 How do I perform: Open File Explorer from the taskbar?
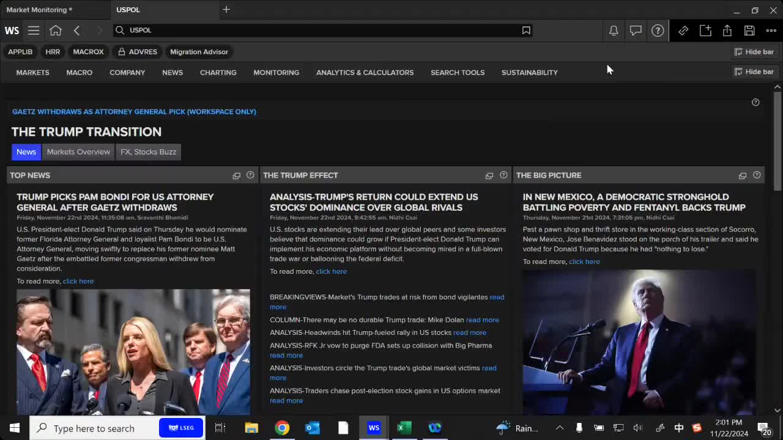[251, 428]
